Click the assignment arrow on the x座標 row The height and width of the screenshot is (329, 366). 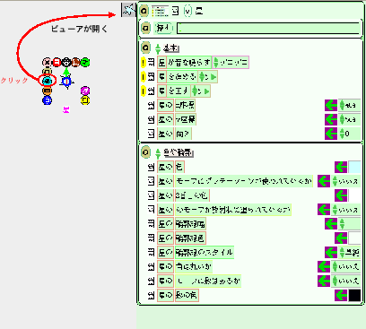click(331, 105)
